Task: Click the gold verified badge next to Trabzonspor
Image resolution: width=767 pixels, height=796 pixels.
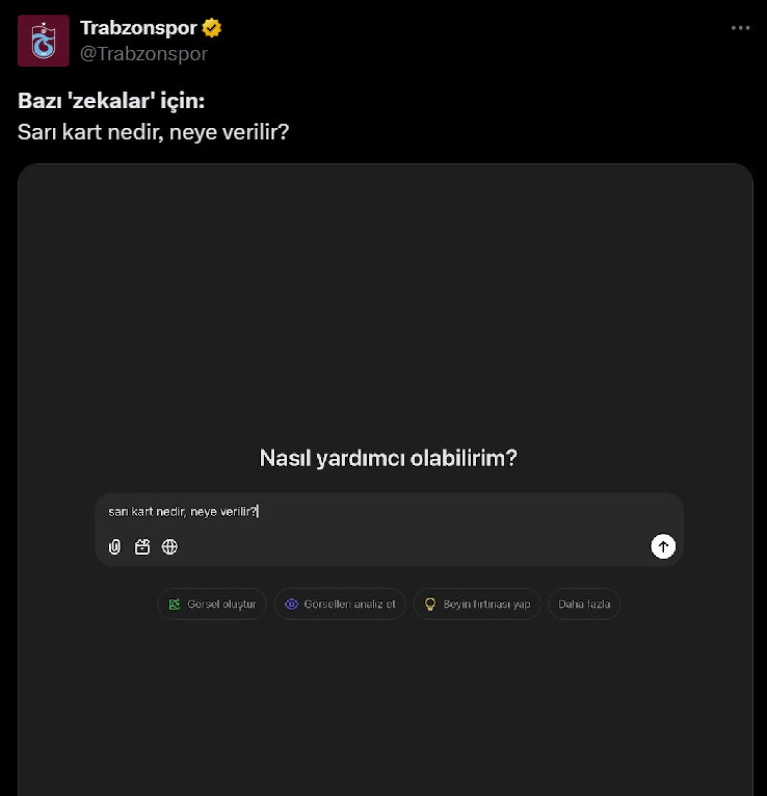Action: pyautogui.click(x=212, y=28)
